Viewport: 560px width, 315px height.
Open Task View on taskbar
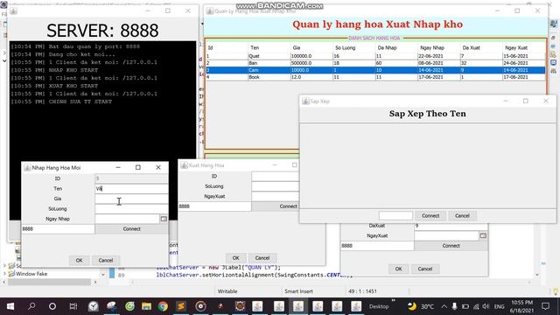(x=73, y=306)
